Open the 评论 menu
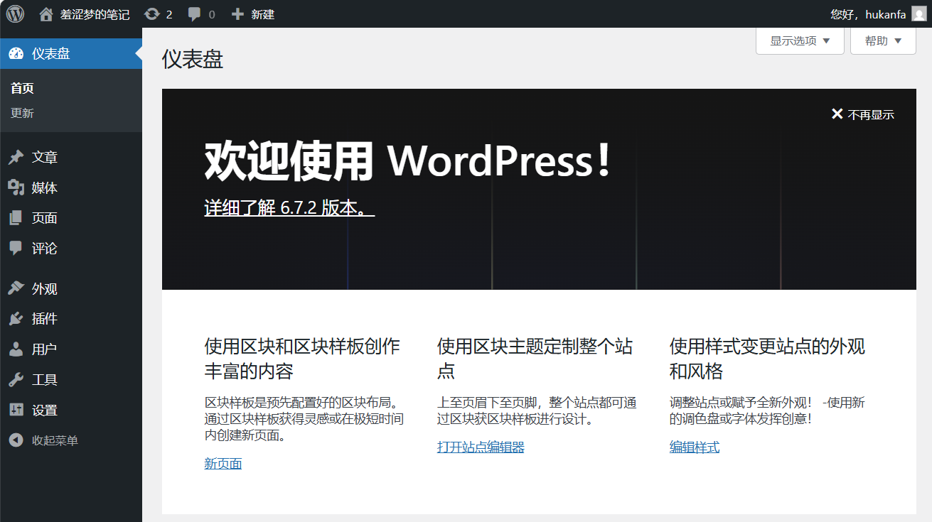This screenshot has height=522, width=932. (x=71, y=248)
